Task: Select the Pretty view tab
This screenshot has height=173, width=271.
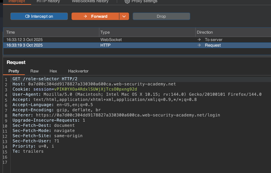Action: pos(14,71)
